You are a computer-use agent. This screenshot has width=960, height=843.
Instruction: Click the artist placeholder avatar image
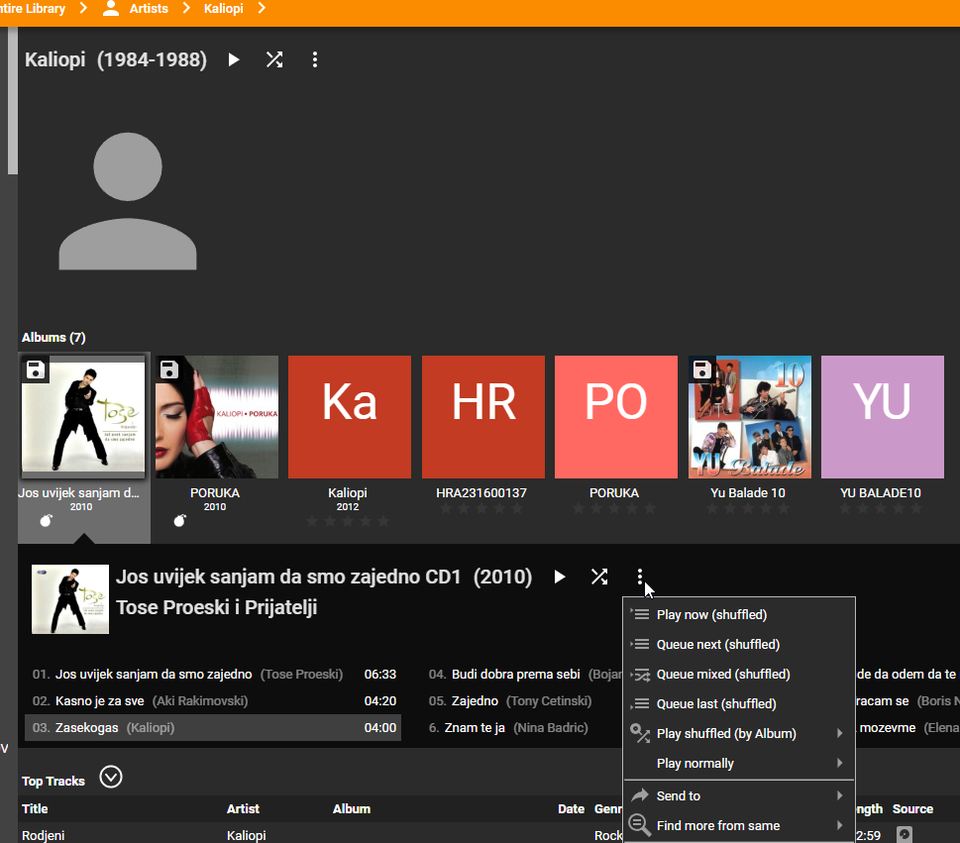coord(128,199)
